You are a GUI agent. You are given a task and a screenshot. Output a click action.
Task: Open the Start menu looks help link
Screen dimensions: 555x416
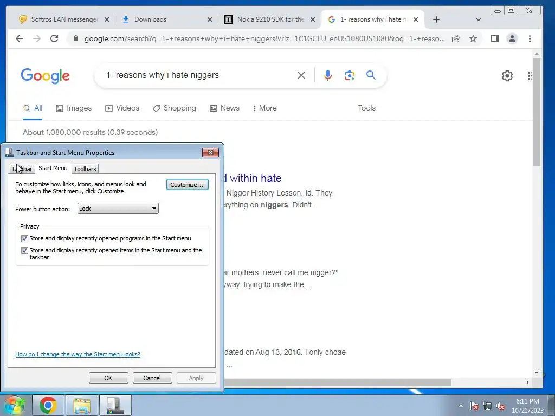click(x=78, y=354)
